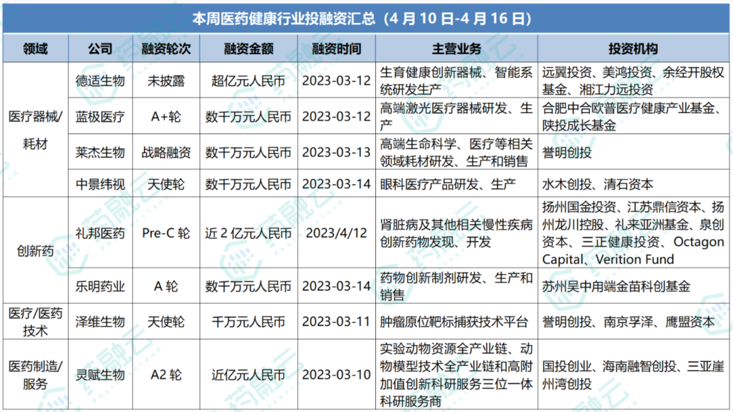Select company cell 乐明药业
Image resolution: width=733 pixels, height=412 pixels.
pos(100,286)
